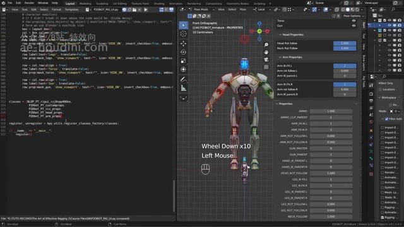
Task: Enable the Locations checkbox under Affect Only
Action: click(381, 90)
